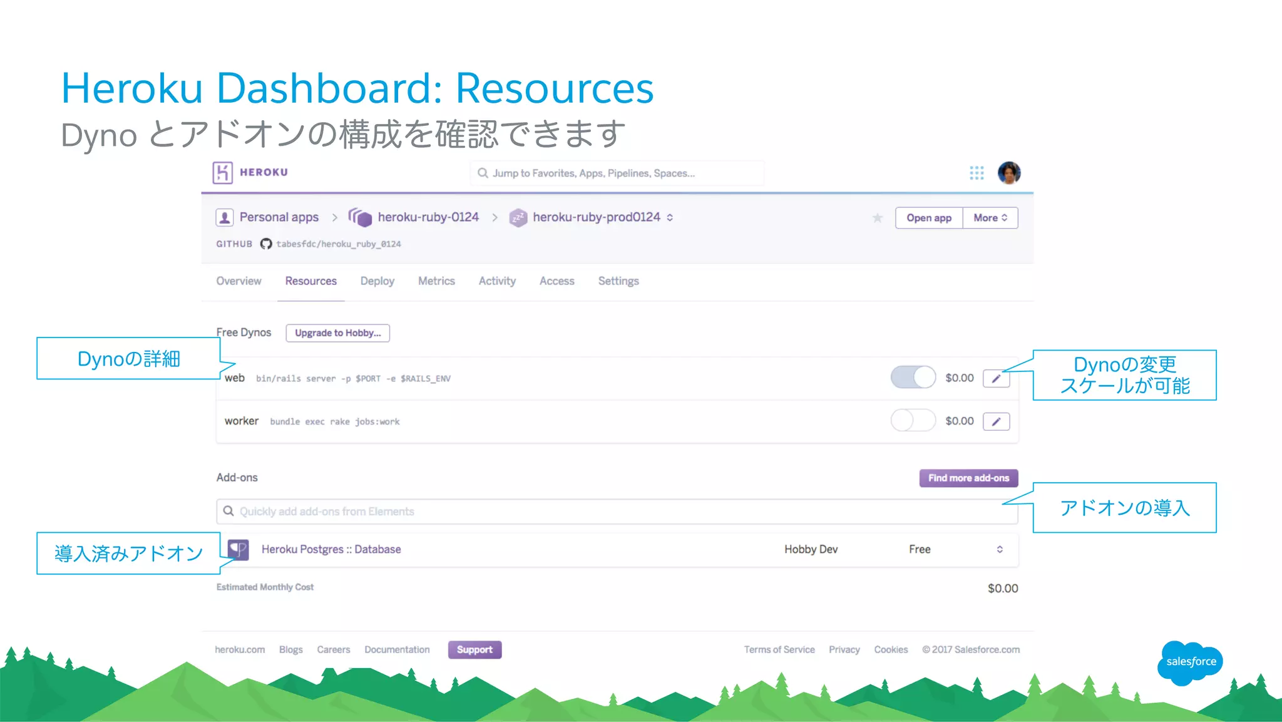Focus the Quickly add add-ons search field
1282x722 pixels.
pos(617,512)
